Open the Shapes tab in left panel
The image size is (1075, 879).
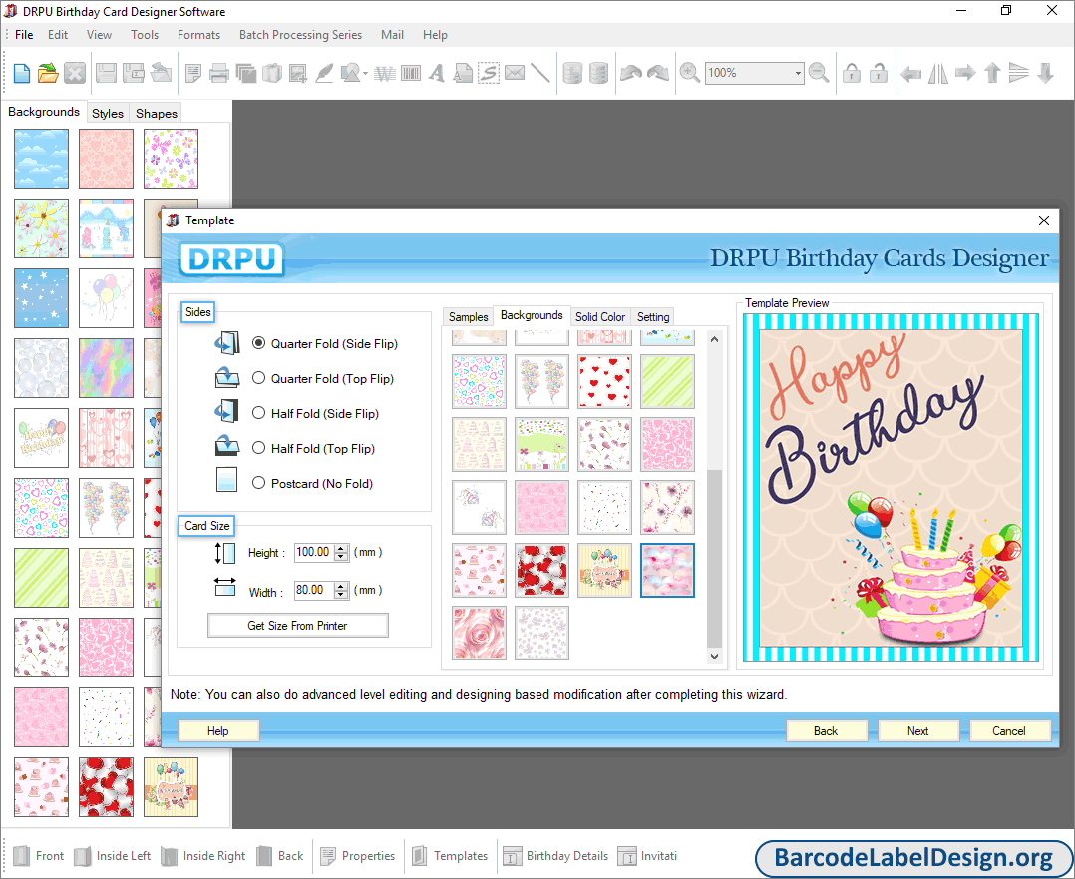click(157, 113)
